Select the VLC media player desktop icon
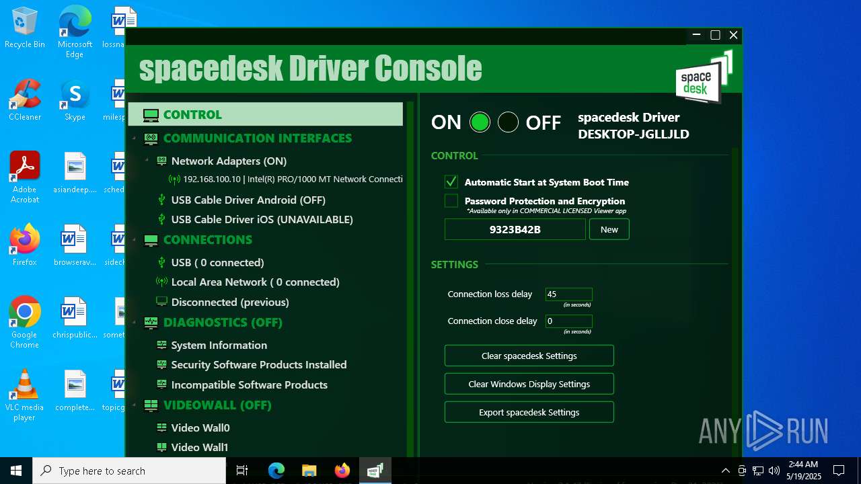The image size is (861, 484). [x=25, y=395]
